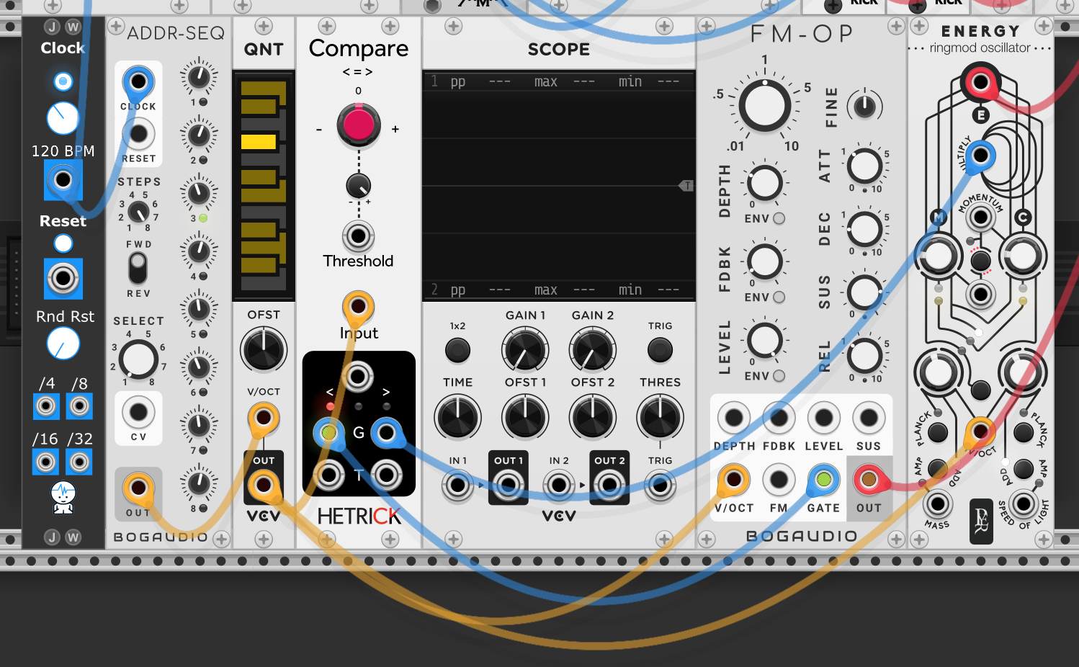Screen dimensions: 1079x667
Task: Select the highlighted yellow key in QNT display
Action: click(259, 141)
